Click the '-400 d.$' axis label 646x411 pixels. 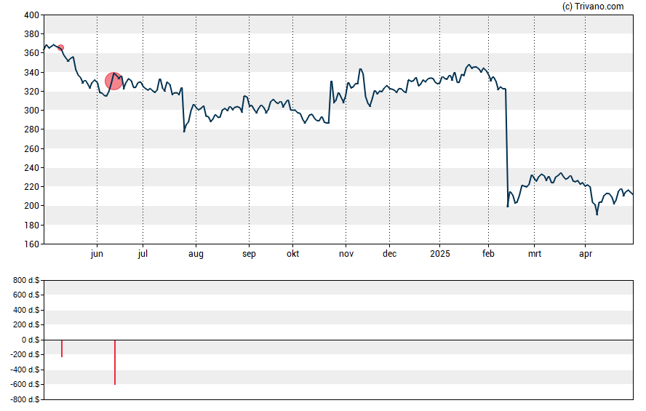click(25, 370)
